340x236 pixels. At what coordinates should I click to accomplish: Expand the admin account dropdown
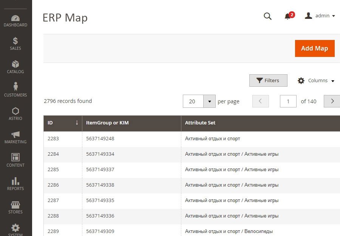click(320, 16)
